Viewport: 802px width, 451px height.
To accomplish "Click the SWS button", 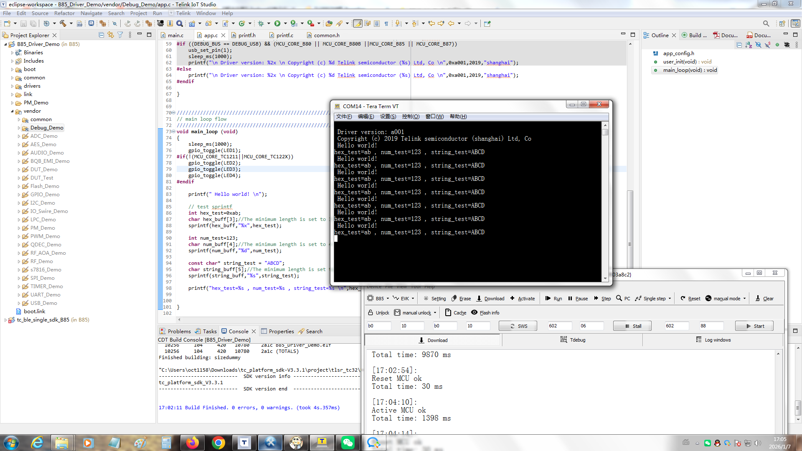I will coord(518,326).
